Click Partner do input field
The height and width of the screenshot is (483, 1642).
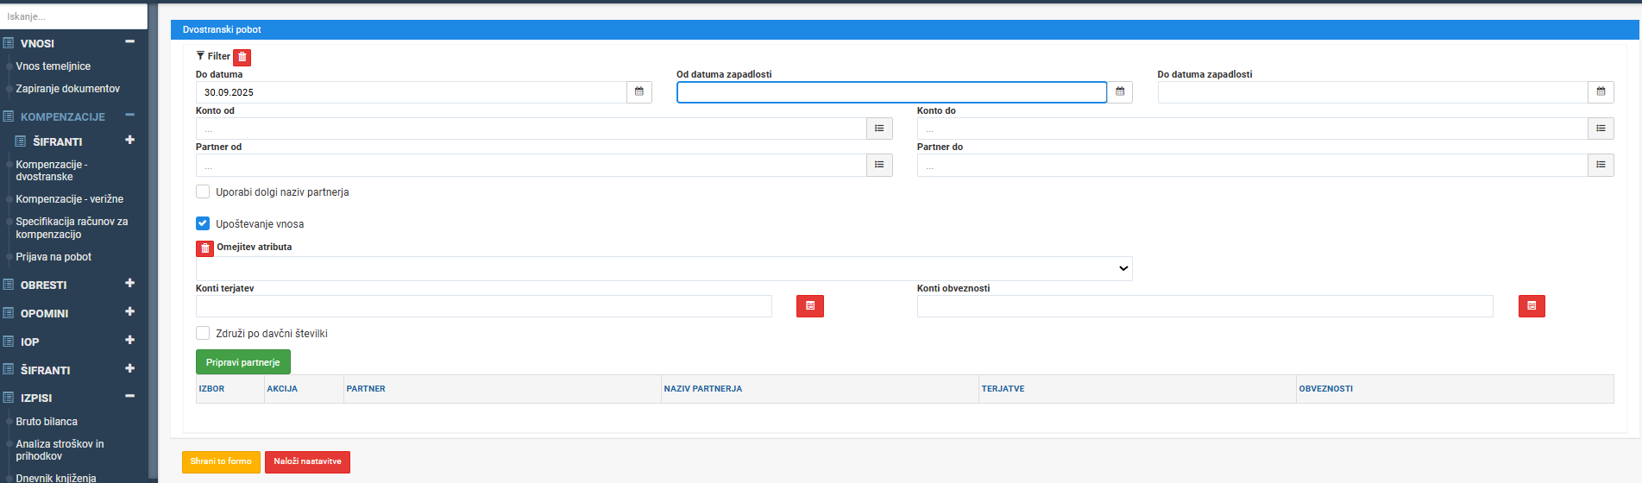coord(1253,165)
